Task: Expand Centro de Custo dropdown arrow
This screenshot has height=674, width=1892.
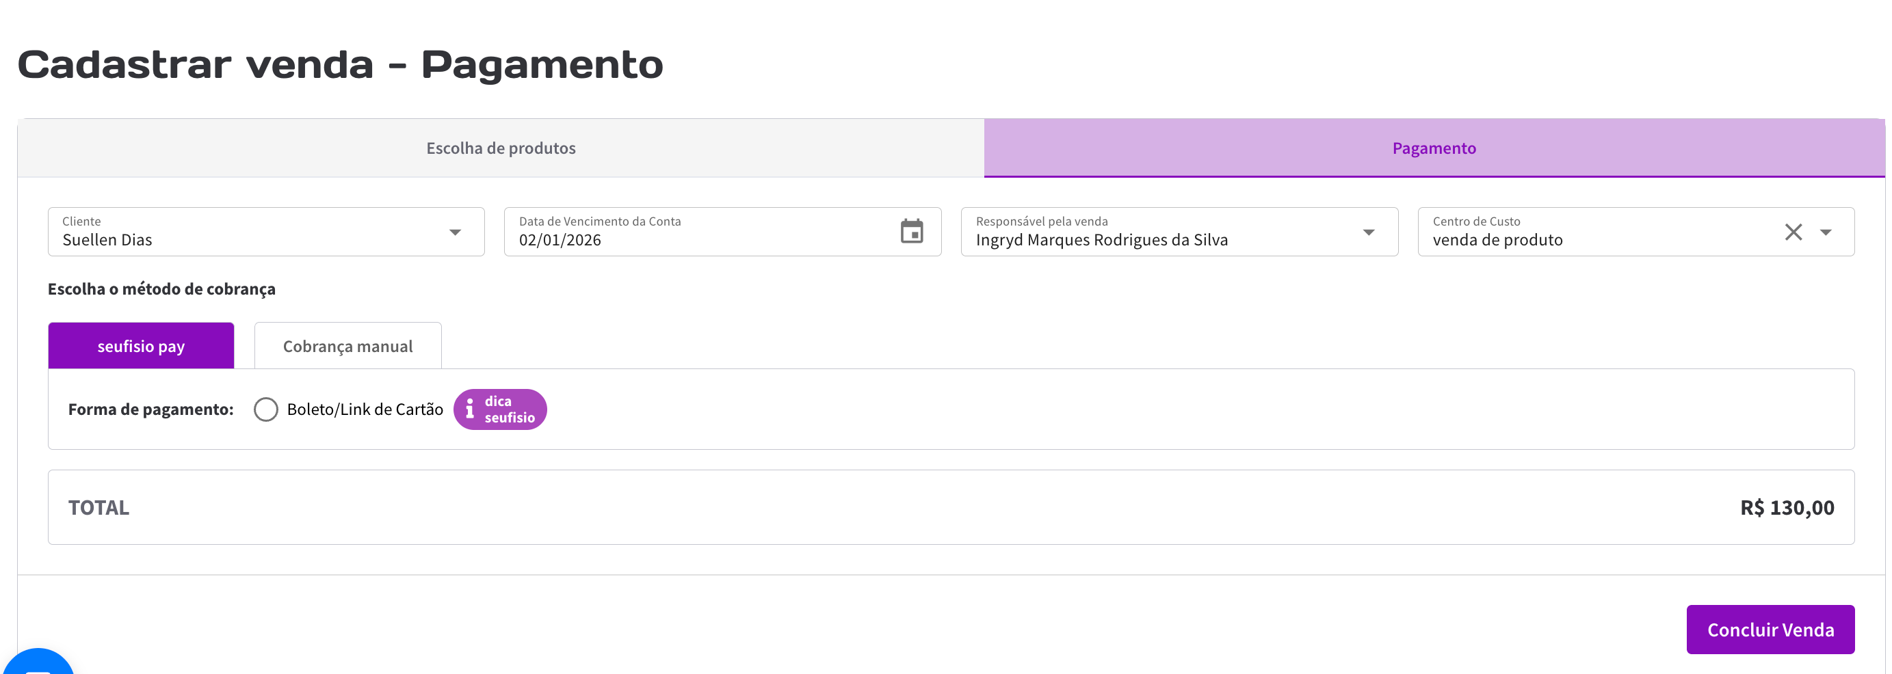Action: click(1826, 232)
